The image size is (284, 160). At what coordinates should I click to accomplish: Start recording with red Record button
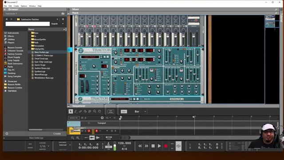166,146
